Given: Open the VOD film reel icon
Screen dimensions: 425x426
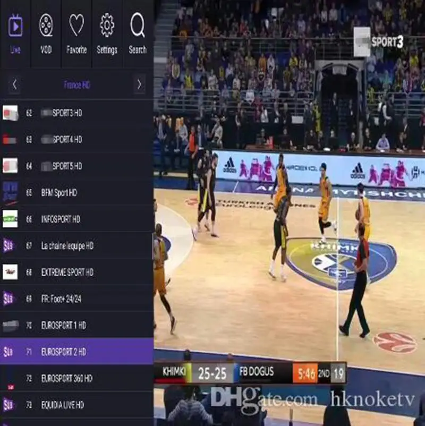Looking at the screenshot, I should 46,25.
